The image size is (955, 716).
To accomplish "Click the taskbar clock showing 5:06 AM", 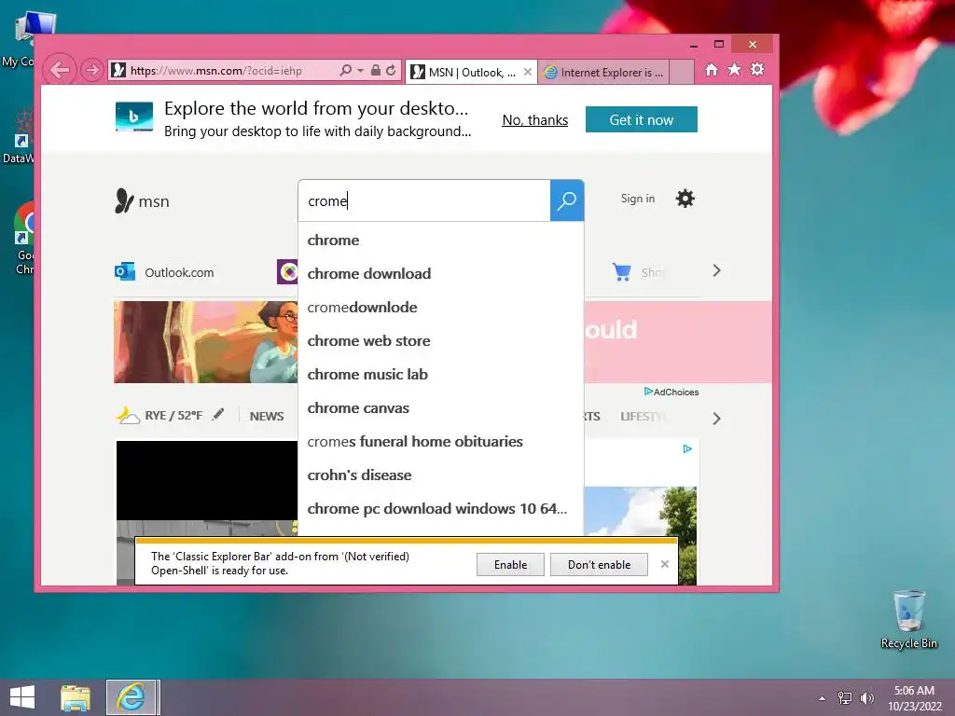I will point(914,698).
